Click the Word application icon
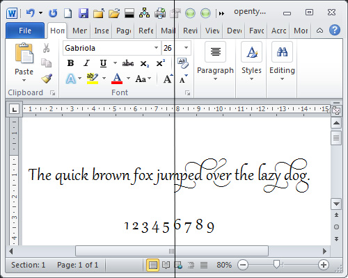This screenshot has width=348, height=278. coord(12,13)
